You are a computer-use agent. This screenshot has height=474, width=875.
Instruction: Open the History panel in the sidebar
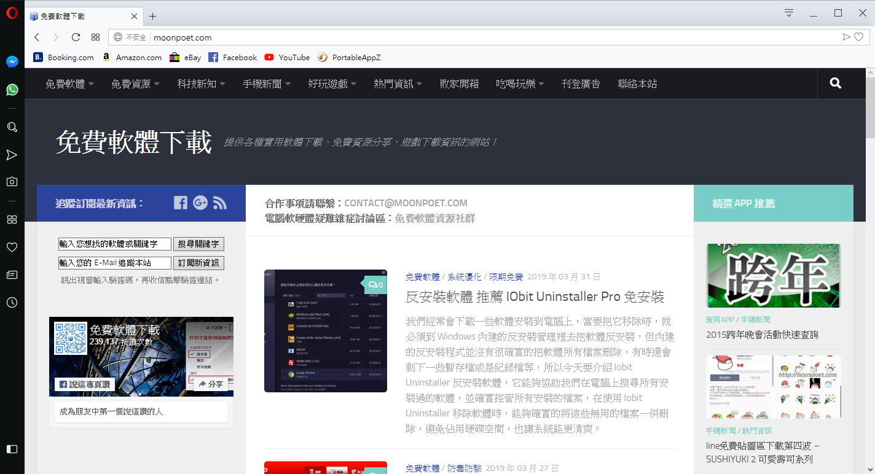(x=12, y=302)
